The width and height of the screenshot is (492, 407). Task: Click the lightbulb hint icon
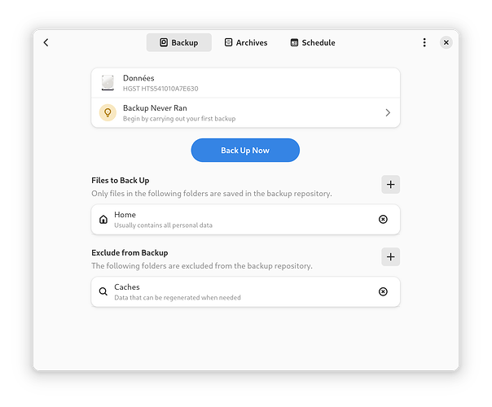click(108, 113)
